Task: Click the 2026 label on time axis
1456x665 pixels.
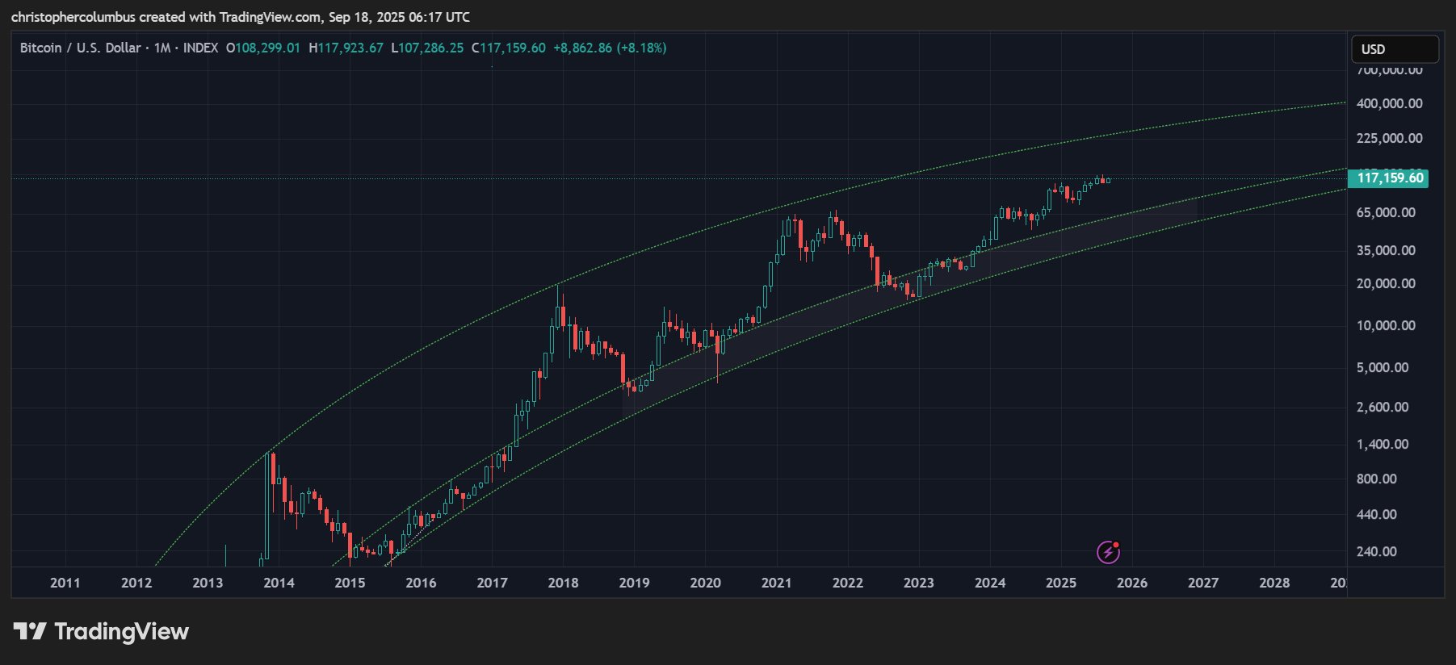Action: point(1131,583)
